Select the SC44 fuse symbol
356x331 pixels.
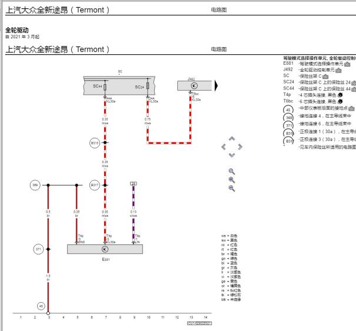105,87
